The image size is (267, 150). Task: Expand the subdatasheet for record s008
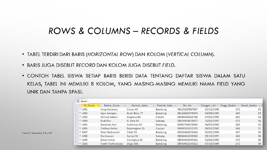coord(80,136)
